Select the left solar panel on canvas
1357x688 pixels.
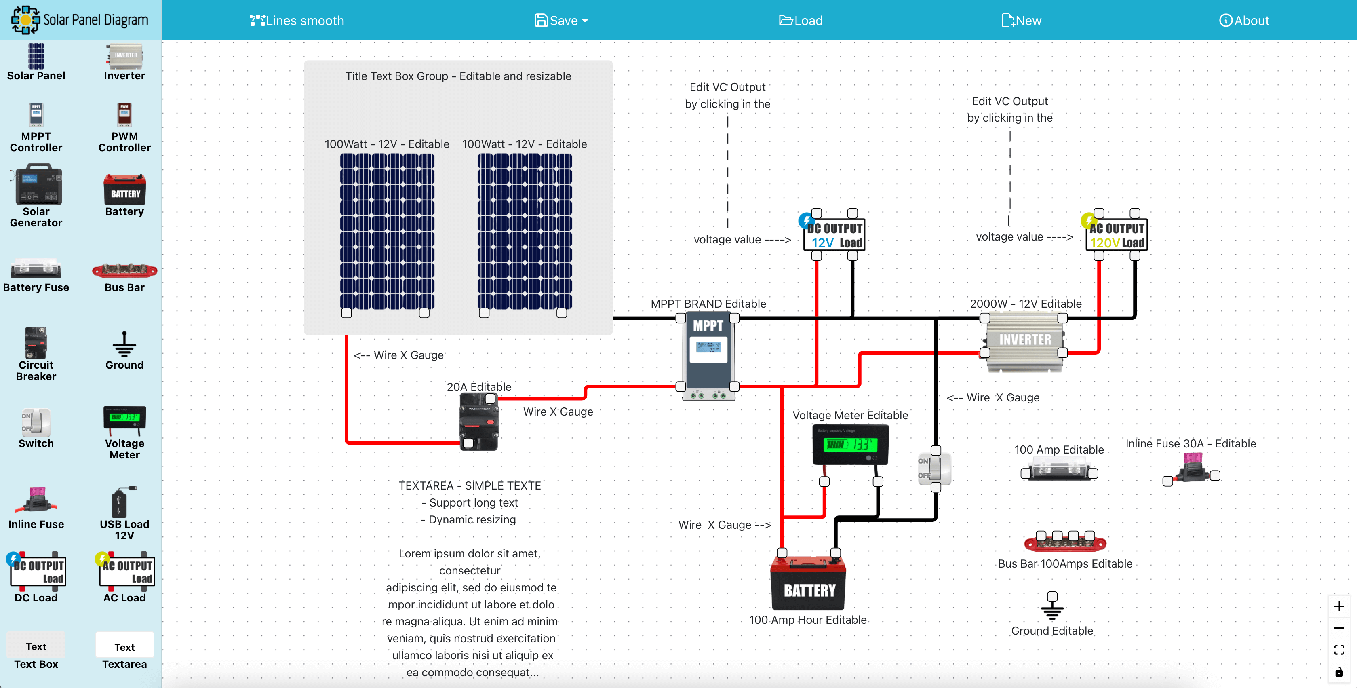pos(387,231)
